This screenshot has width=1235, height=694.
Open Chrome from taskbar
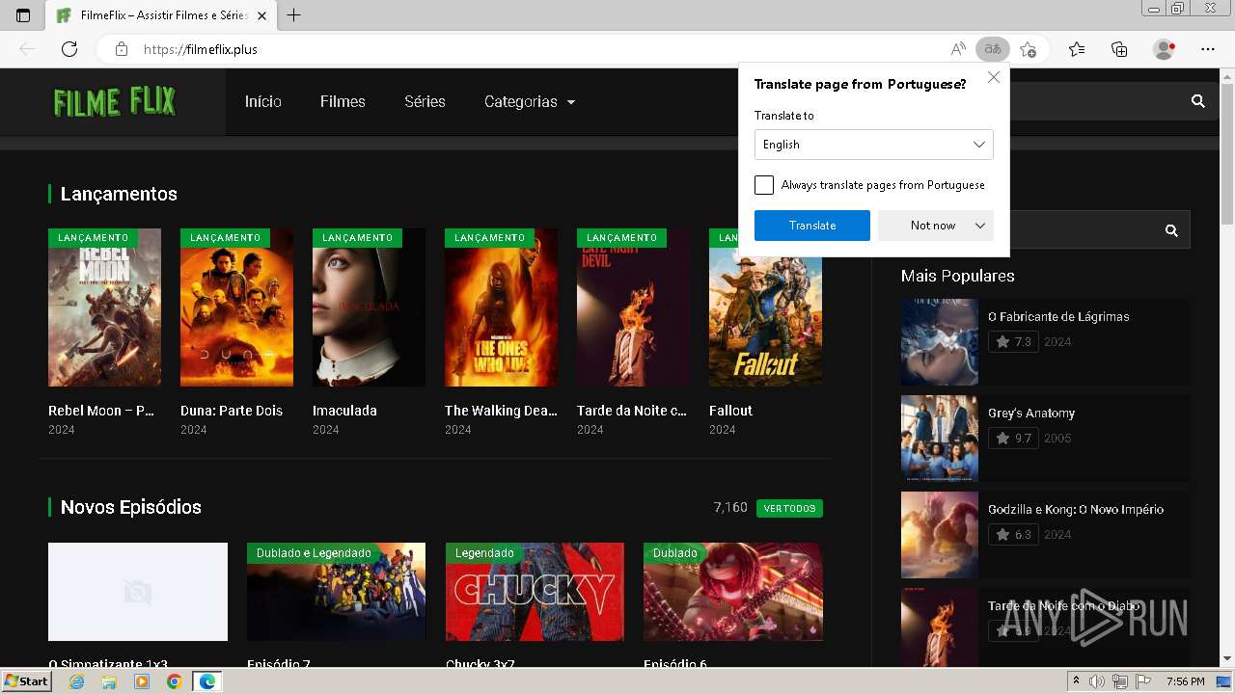pos(174,681)
